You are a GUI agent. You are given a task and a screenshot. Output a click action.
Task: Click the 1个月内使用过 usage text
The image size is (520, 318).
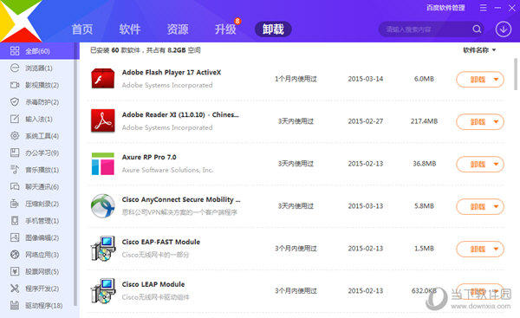[296, 79]
